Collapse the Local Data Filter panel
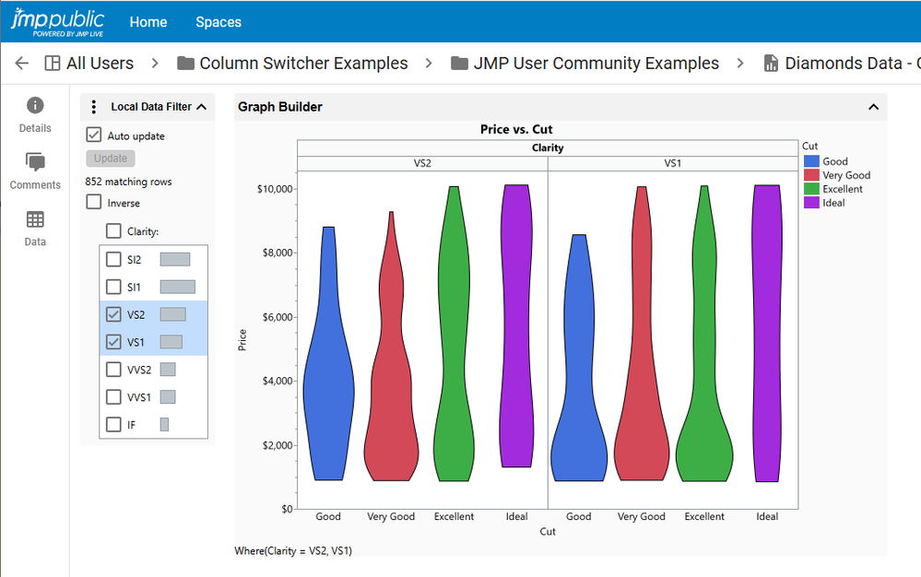Viewport: 921px width, 577px height. [x=202, y=107]
